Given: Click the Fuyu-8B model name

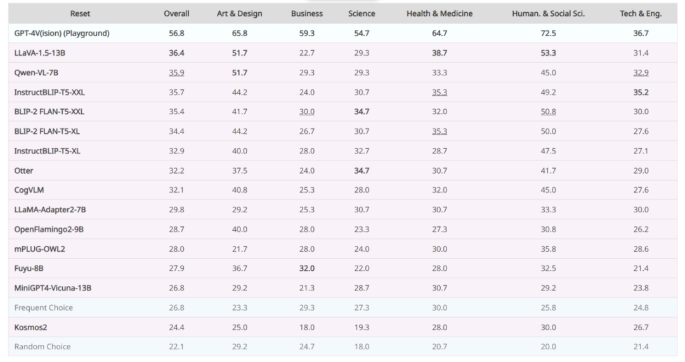Looking at the screenshot, I should pos(29,268).
